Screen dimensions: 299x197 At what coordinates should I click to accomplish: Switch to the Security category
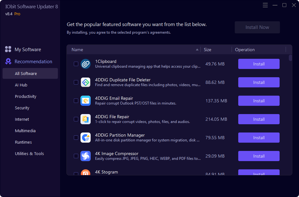pos(22,108)
